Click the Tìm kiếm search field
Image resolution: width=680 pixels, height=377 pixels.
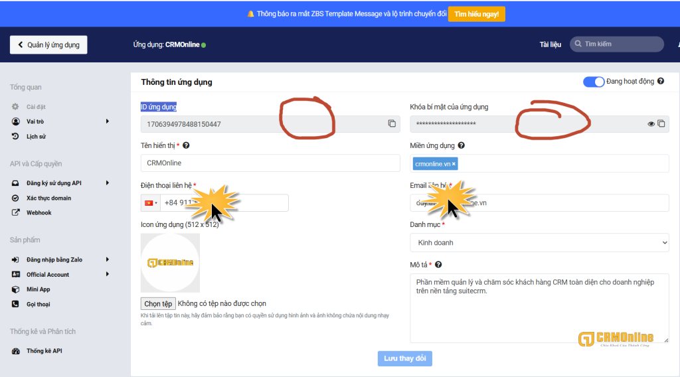coord(617,44)
